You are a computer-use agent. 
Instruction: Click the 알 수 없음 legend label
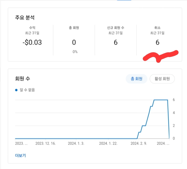pyautogui.click(x=27, y=90)
